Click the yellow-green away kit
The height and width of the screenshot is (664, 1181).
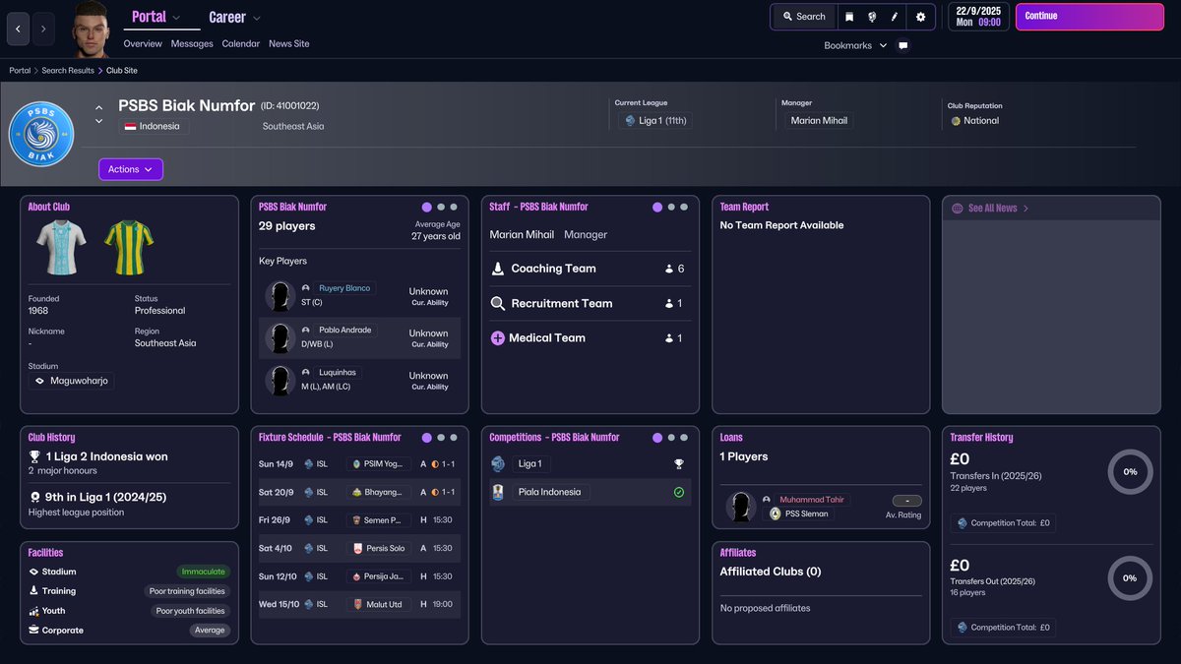(129, 247)
